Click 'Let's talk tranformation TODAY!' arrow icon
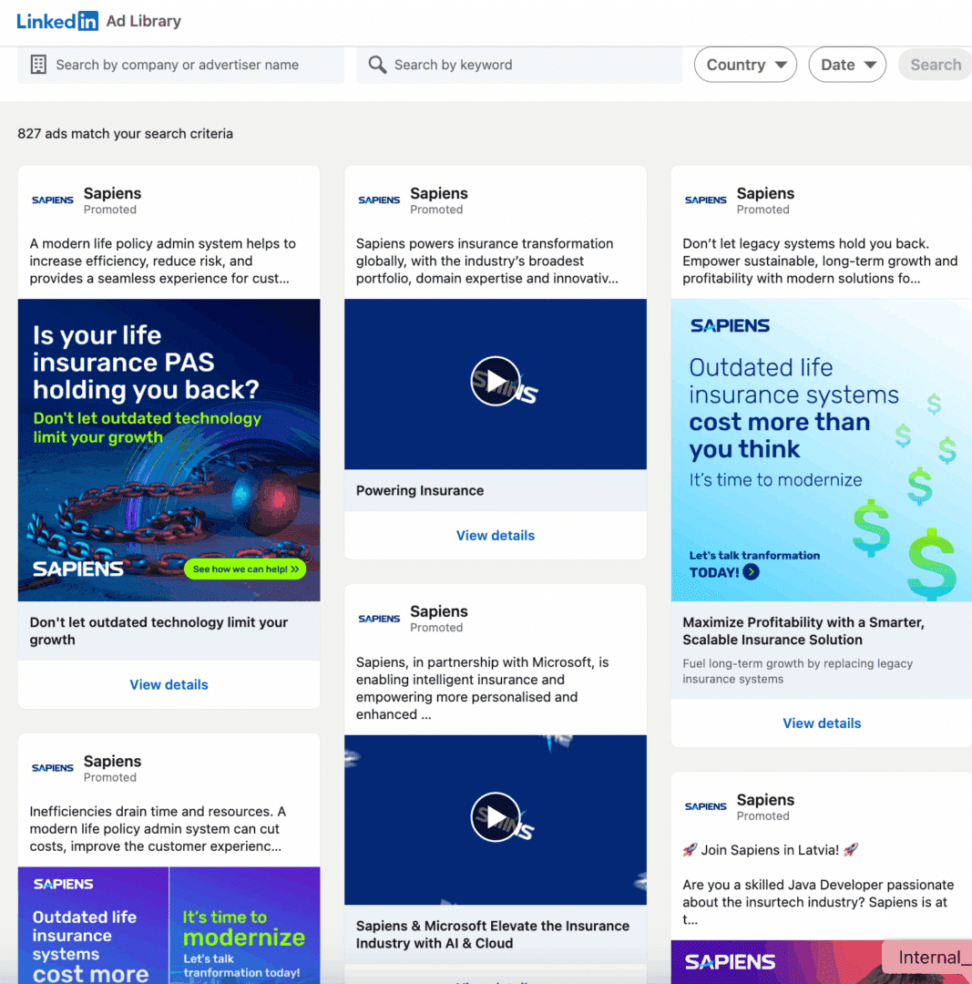 pyautogui.click(x=752, y=571)
